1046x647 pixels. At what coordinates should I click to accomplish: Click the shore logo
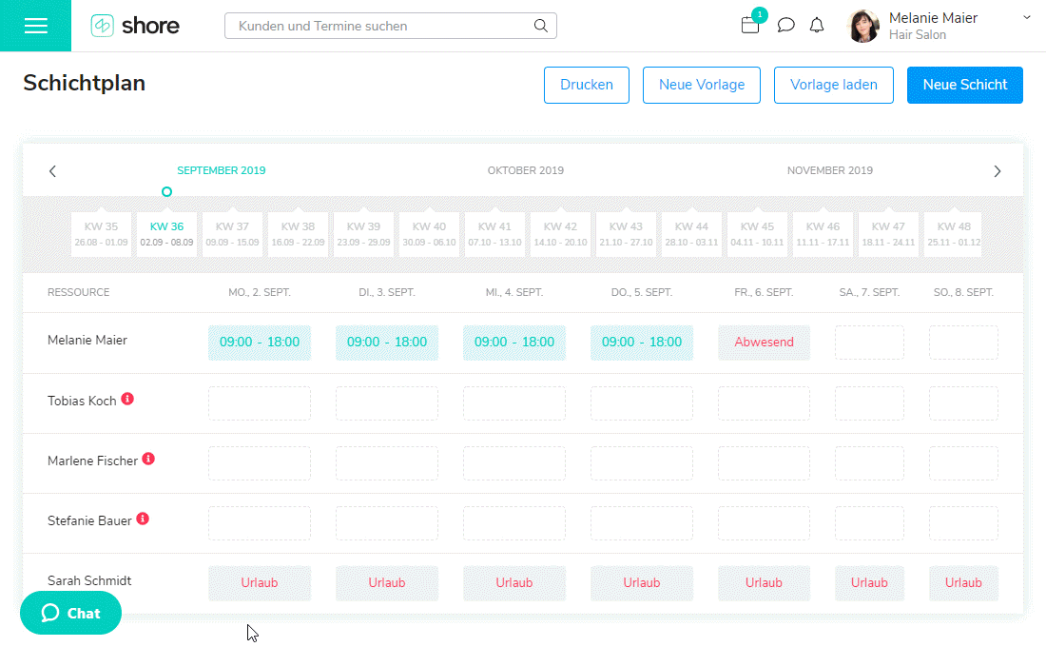135,26
